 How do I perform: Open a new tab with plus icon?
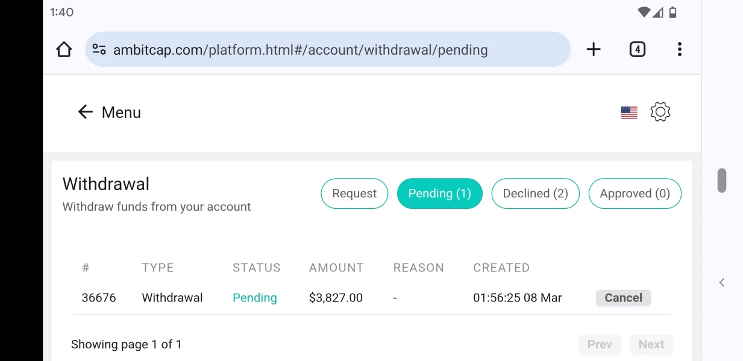594,49
